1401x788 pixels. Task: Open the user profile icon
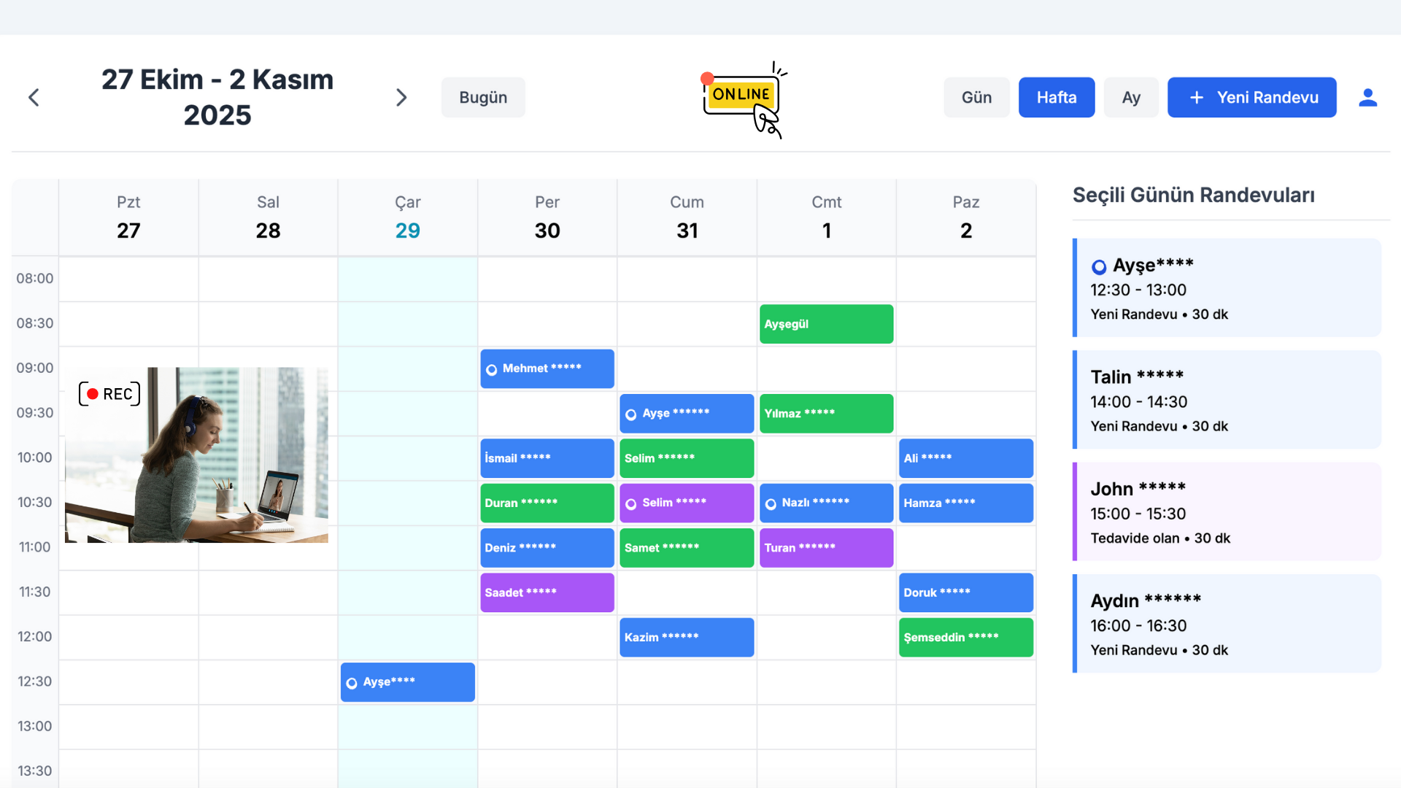[x=1367, y=97]
